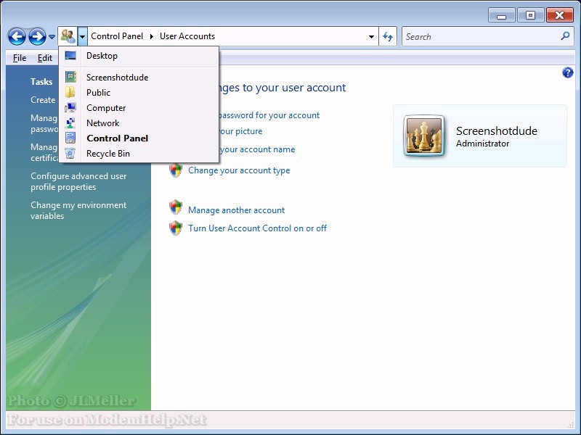
Task: Open Windows Help via the question mark icon
Action: [567, 72]
